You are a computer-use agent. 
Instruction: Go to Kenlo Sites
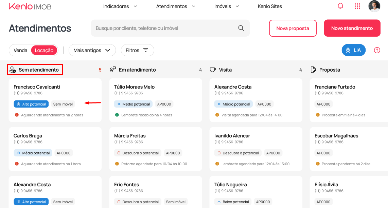click(x=270, y=6)
